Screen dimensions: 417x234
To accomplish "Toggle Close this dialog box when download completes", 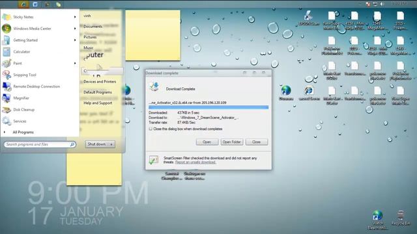I will [151, 129].
